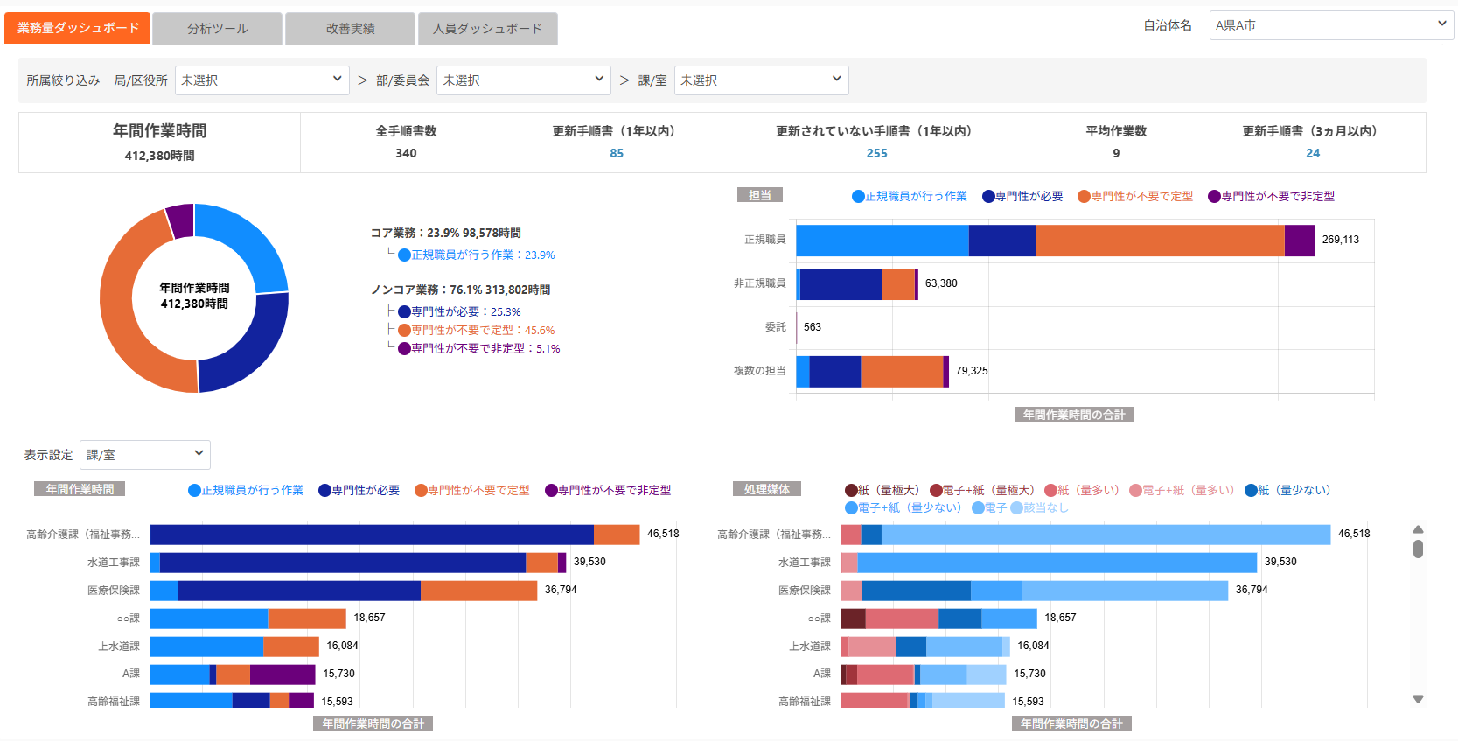1458x741 pixels.
Task: Open the 部/委員会 filter dropdown
Action: (523, 80)
